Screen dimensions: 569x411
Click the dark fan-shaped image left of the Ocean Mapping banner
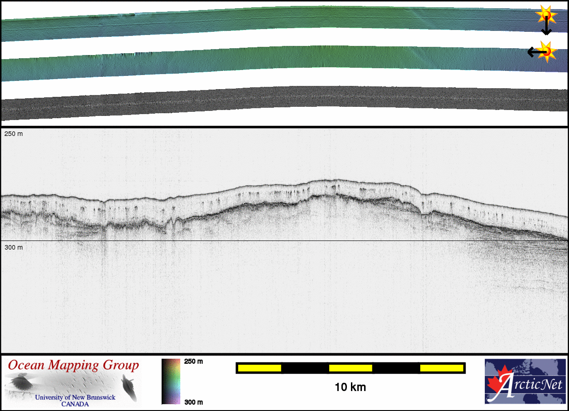(x=21, y=382)
